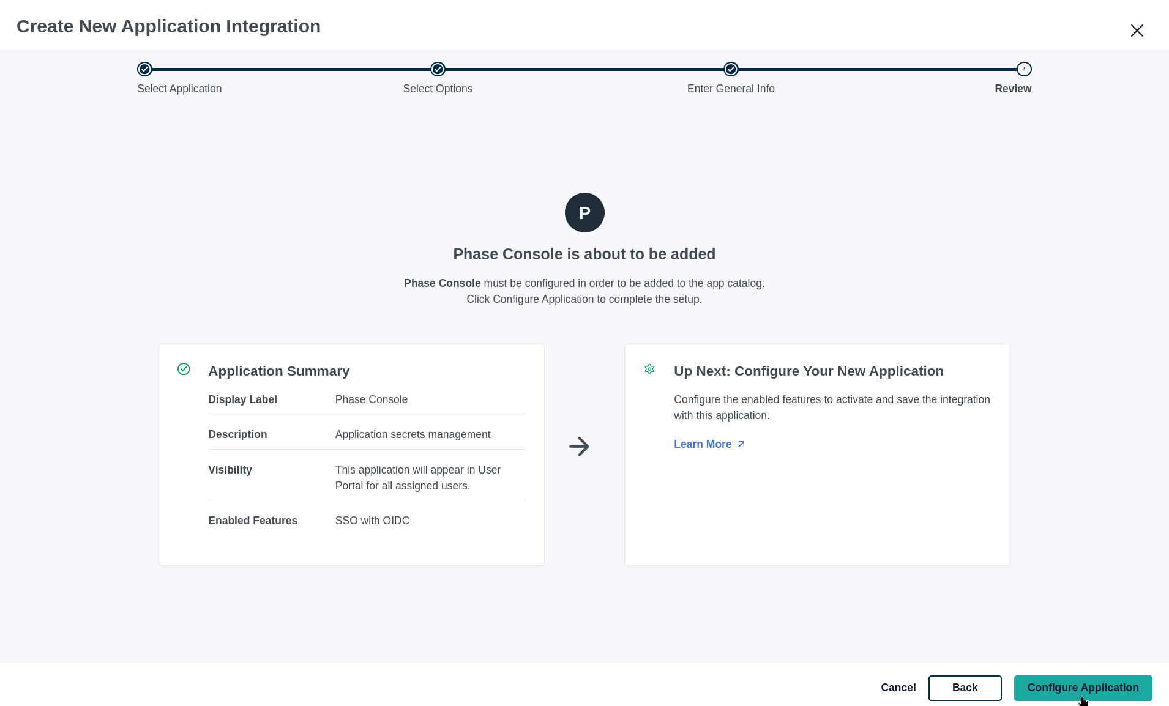Click the Enter General Info step checkmark icon
1169x706 pixels.
click(730, 69)
